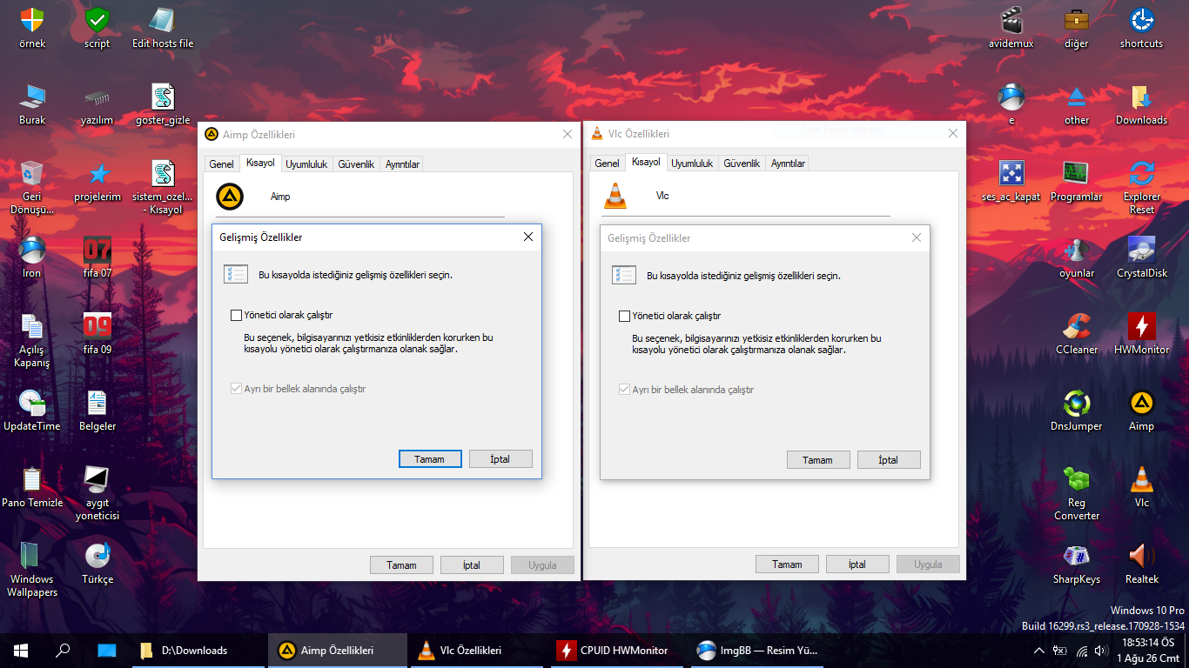Click İptal at bottom of Aimp Özellikleri
The image size is (1189, 668).
click(x=472, y=564)
